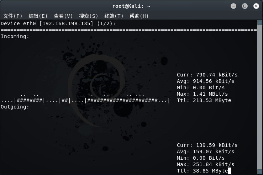263x175 pixels.
Task: Click the scrollbar down arrow
Action: (x=260, y=172)
